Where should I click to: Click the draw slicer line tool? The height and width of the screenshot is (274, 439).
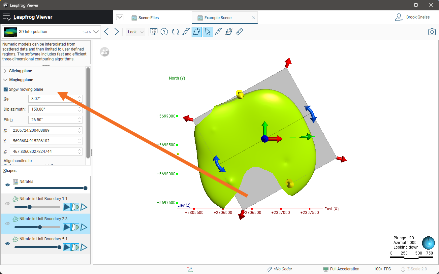(x=218, y=32)
